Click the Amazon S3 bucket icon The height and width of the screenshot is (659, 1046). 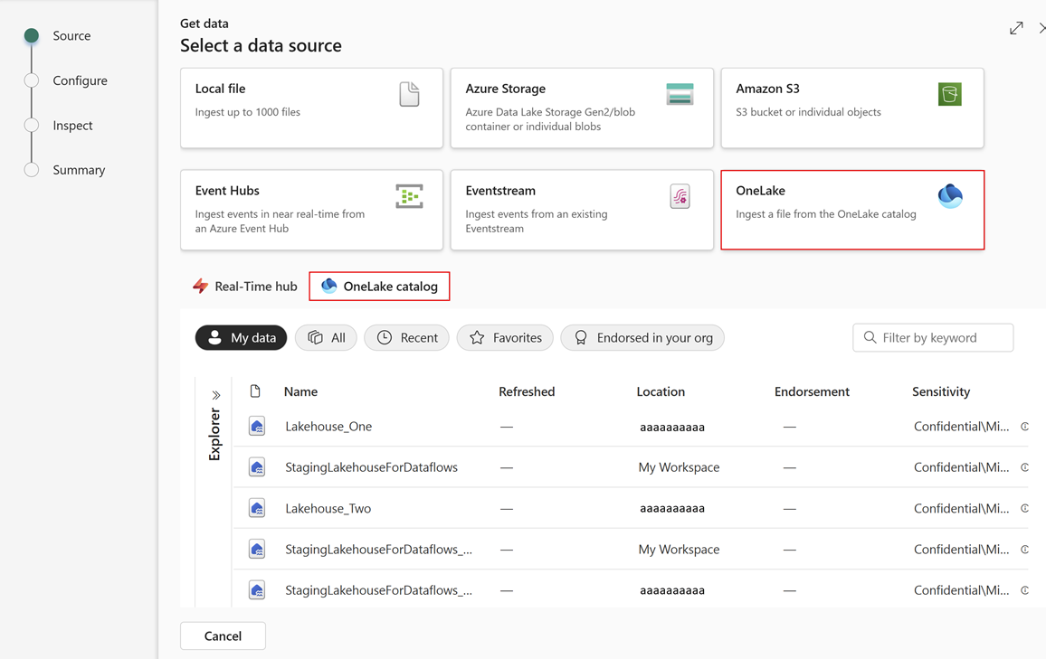950,94
